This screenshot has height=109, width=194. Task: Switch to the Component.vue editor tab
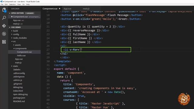pos(50,9)
